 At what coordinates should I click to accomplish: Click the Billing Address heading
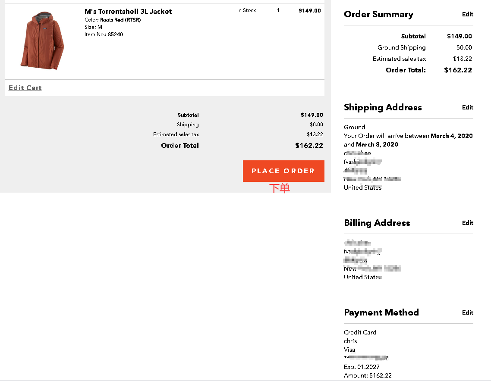pos(377,223)
